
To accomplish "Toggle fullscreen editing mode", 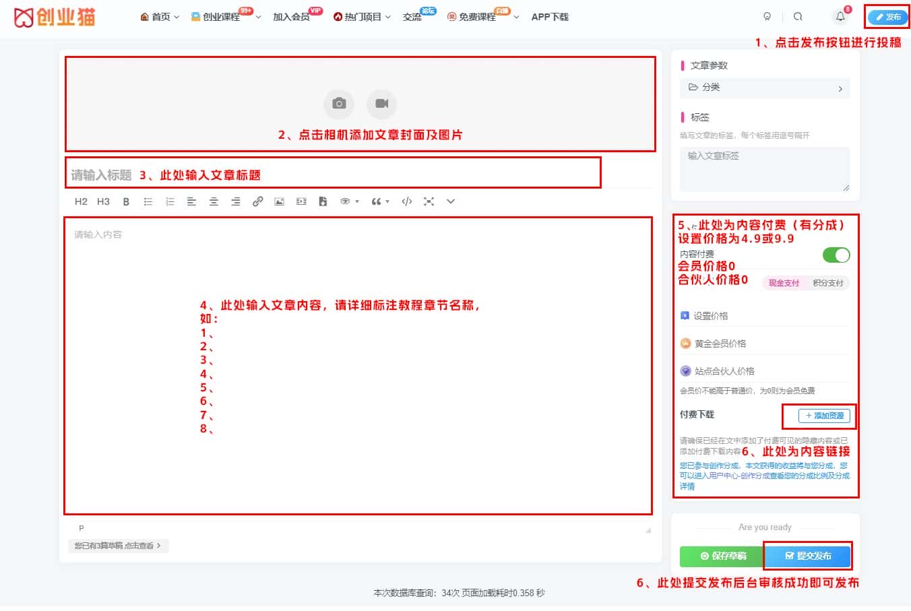I will click(429, 201).
